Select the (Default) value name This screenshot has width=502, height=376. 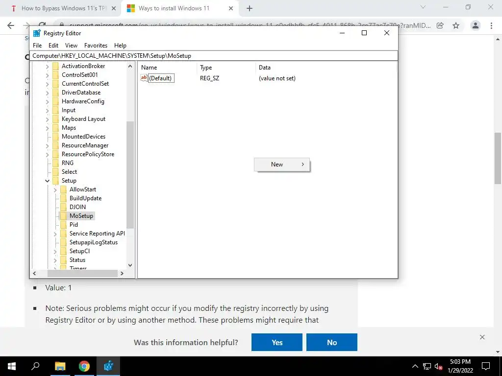(161, 78)
